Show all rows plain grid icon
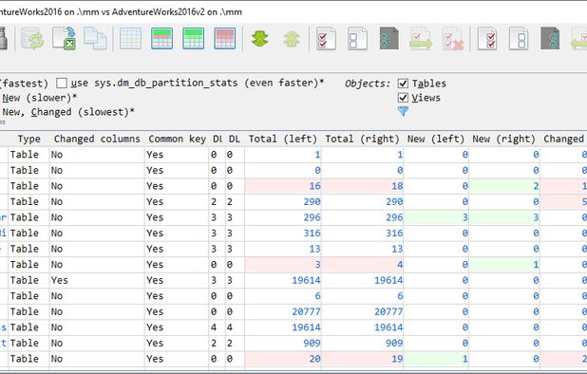This screenshot has width=587, height=374. point(131,39)
